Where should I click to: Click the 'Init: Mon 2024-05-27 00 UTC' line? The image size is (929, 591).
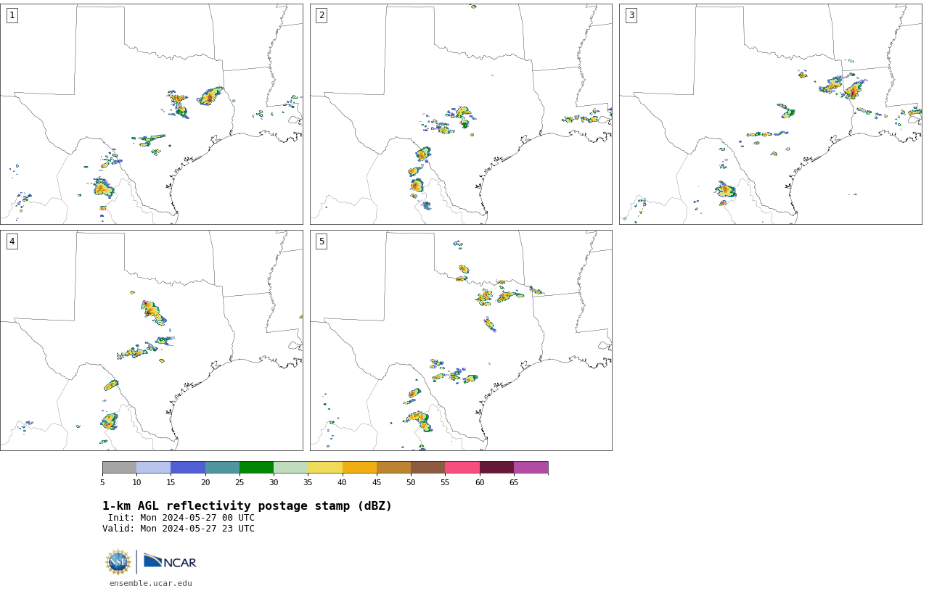tap(181, 518)
